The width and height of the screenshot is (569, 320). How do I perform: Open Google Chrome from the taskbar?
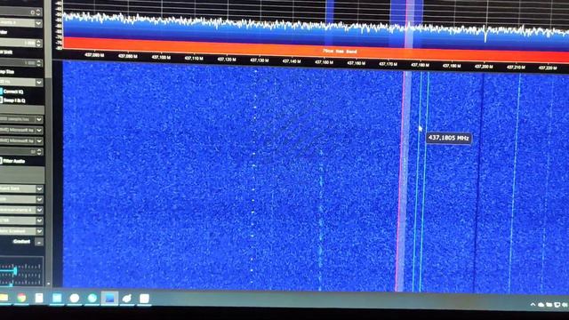(x=21, y=299)
